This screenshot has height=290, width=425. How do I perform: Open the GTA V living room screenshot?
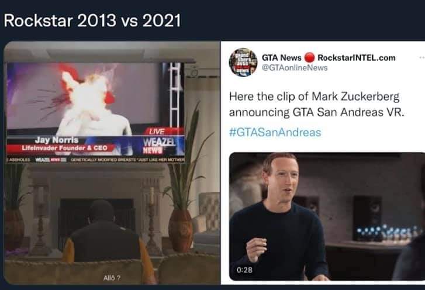(x=112, y=163)
